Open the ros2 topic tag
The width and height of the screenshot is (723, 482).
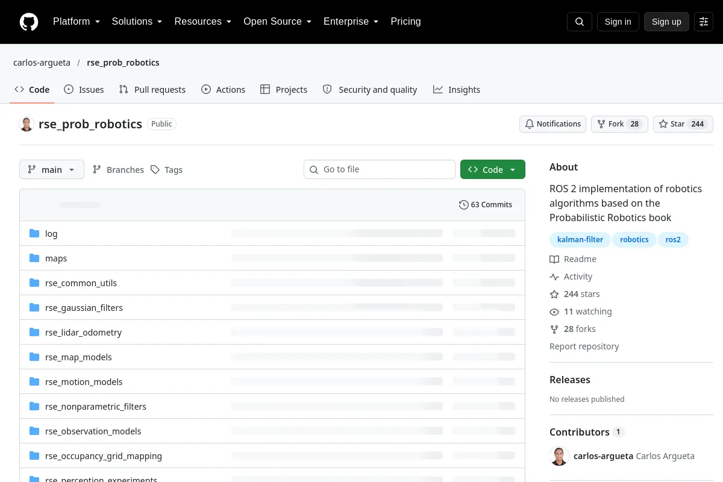coord(673,240)
